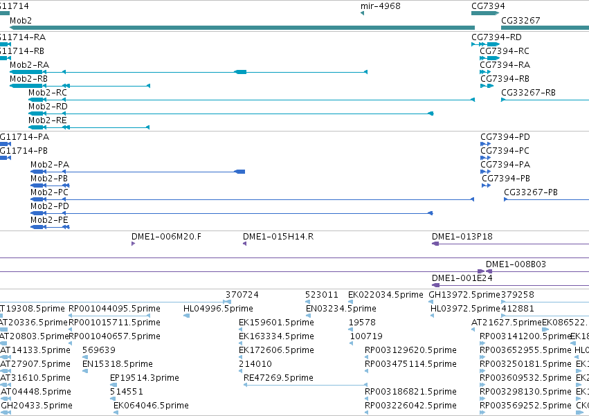
Task: Select RP003129620.5prime EST
Action: (366, 357)
